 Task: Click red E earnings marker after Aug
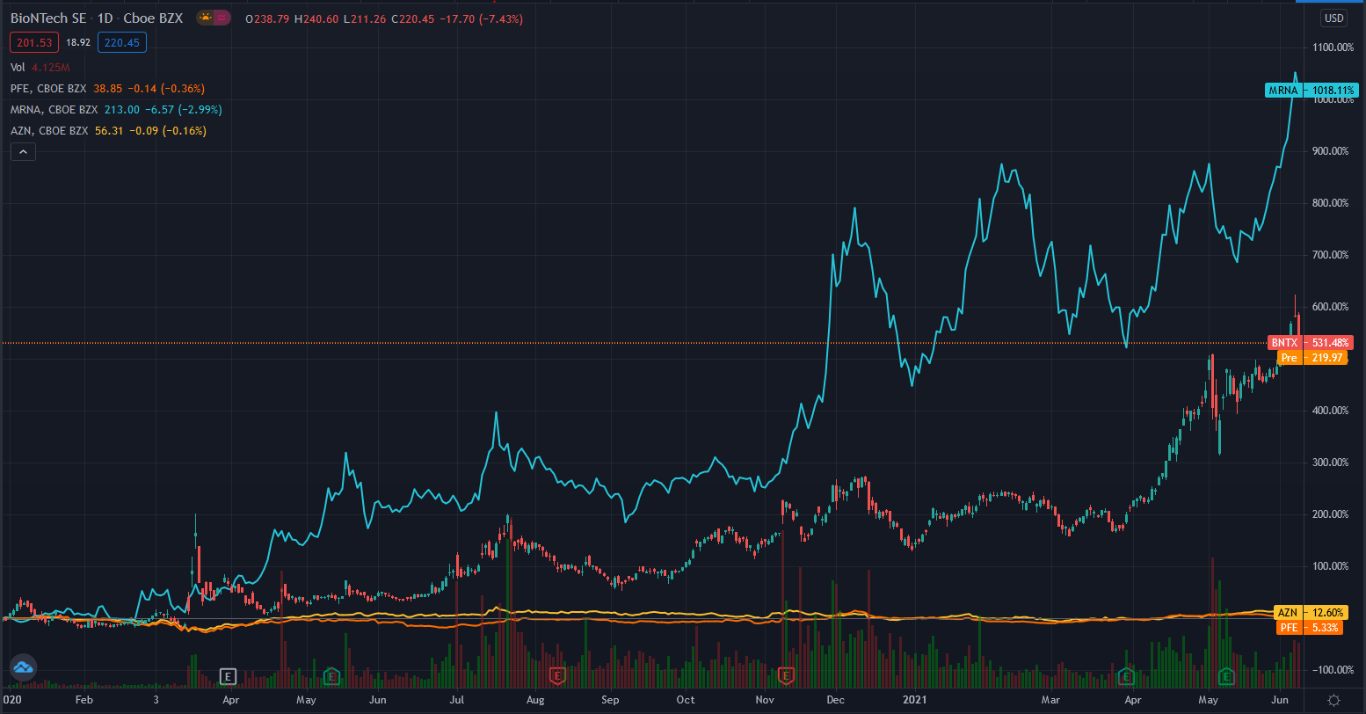click(556, 676)
